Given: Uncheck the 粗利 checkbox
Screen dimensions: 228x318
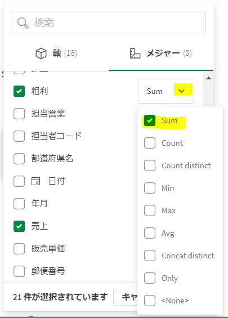Looking at the screenshot, I should click(x=19, y=91).
